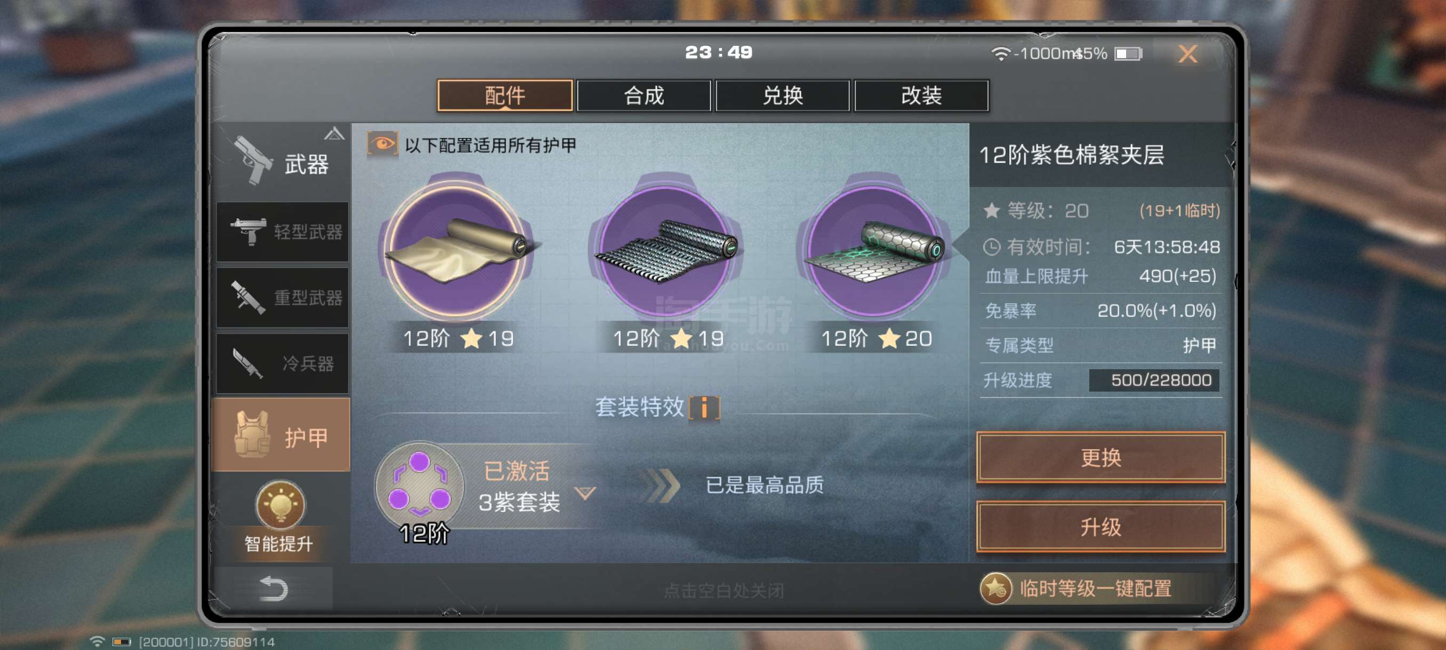Viewport: 1446px width, 650px height.
Task: Open the 武器 pistol category
Action: [x=280, y=162]
